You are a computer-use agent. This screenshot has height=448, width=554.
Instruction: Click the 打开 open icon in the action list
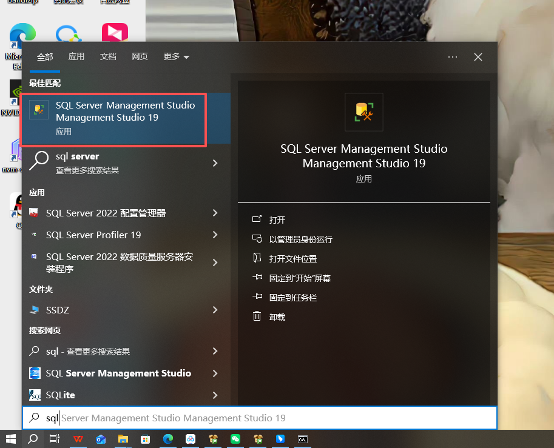click(x=257, y=219)
